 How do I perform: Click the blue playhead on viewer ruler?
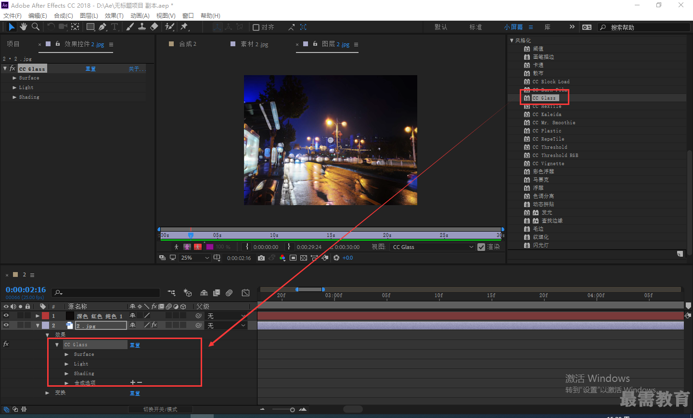(x=191, y=235)
